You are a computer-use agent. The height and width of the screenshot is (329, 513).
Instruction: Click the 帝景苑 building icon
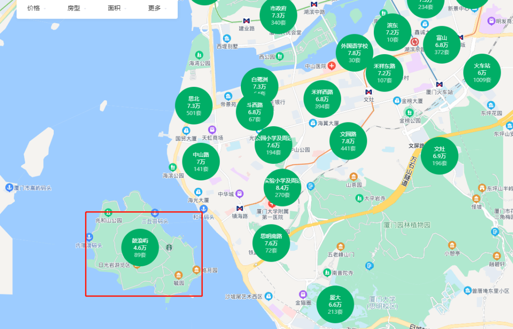coord(228,96)
